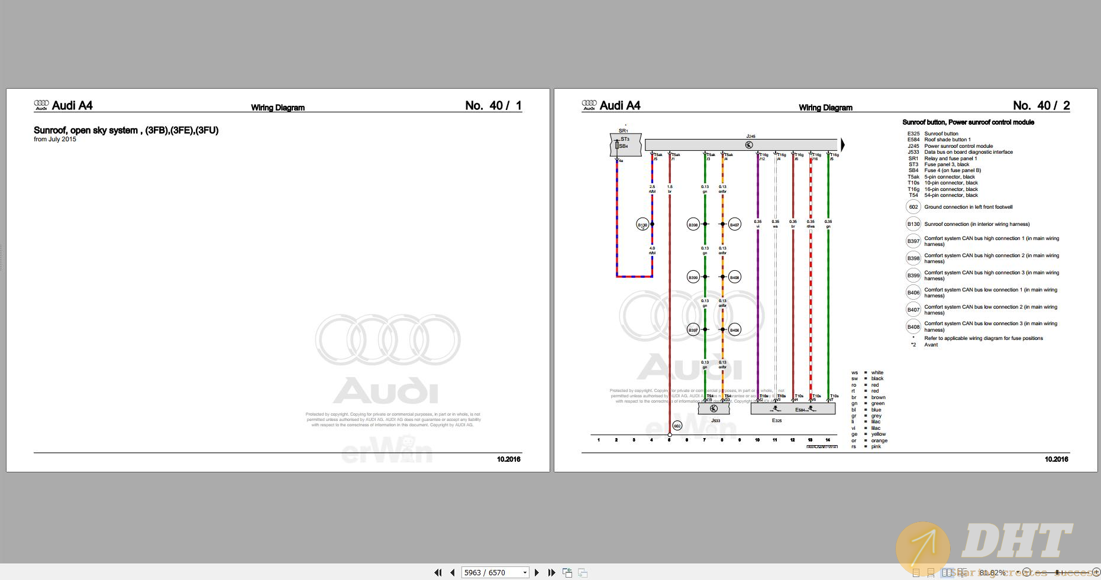Screen dimensions: 1101x580
Task: Switch to single page view
Action: (916, 573)
